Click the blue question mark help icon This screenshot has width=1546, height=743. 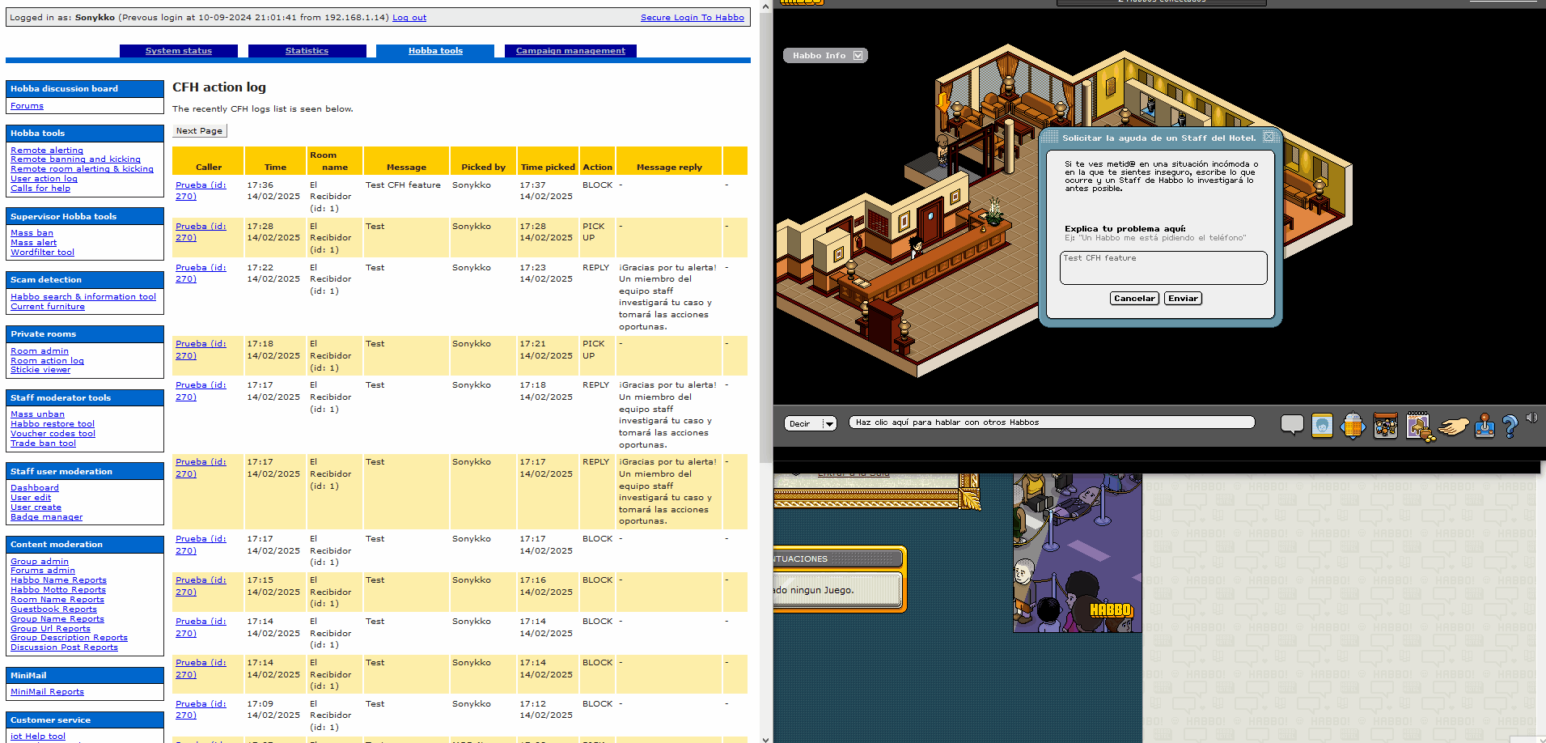(x=1510, y=427)
